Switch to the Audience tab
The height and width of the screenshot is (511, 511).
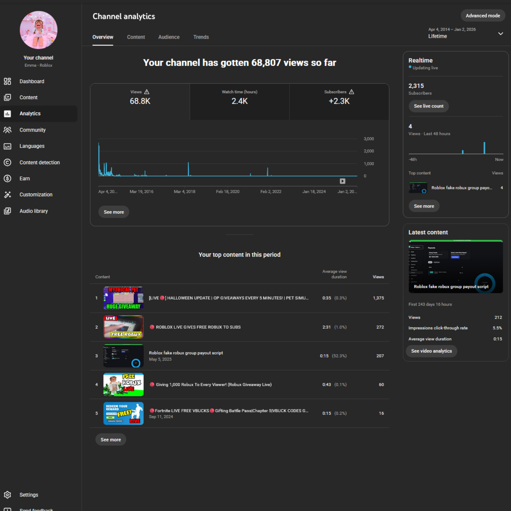coord(169,37)
